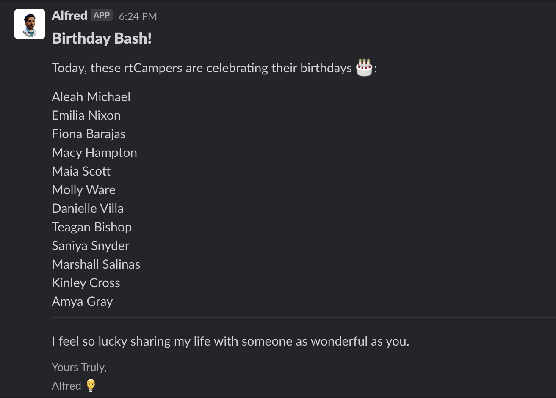This screenshot has width=556, height=398.
Task: Click on Fiona Barajas in the list
Action: click(x=89, y=134)
